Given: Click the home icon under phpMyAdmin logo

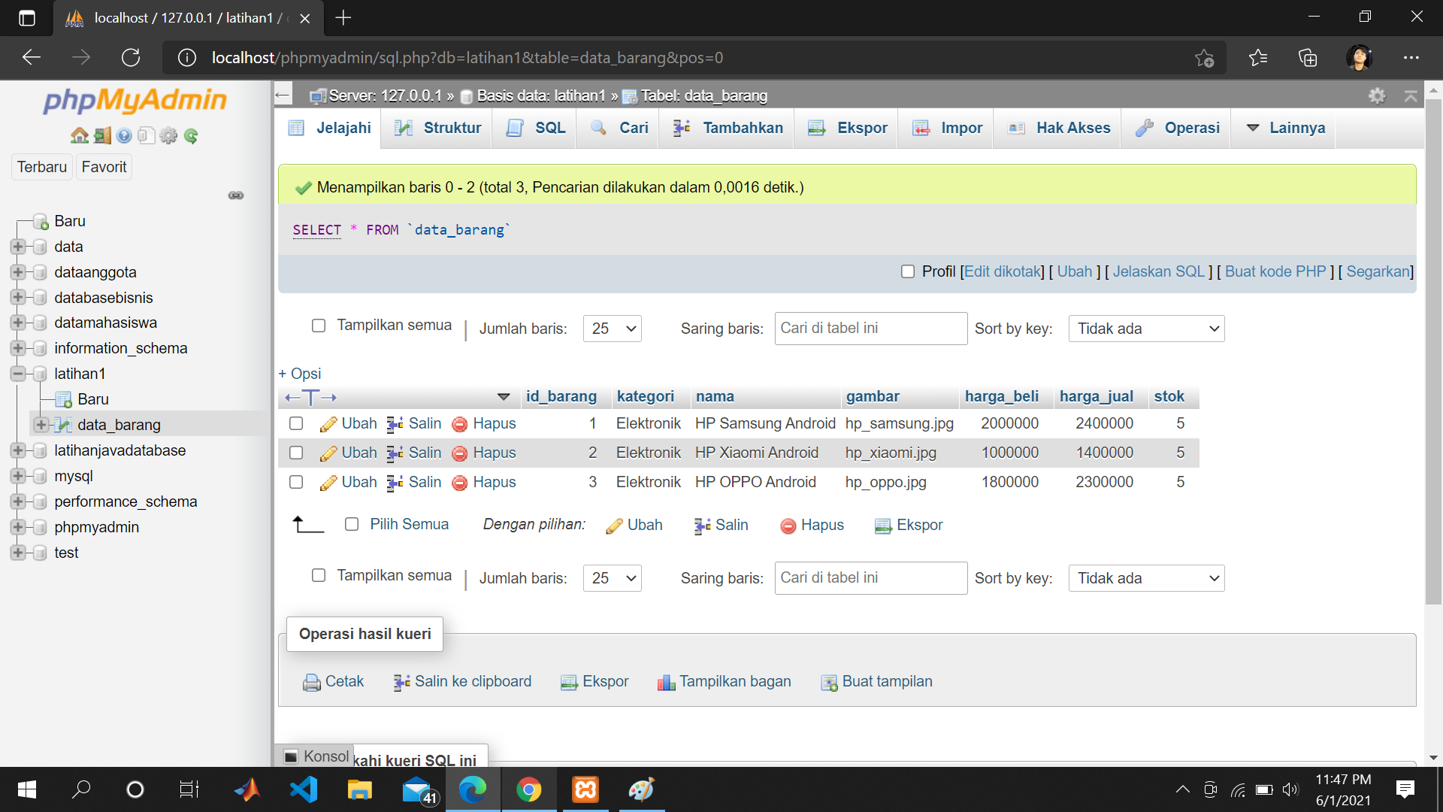Looking at the screenshot, I should click(x=79, y=135).
